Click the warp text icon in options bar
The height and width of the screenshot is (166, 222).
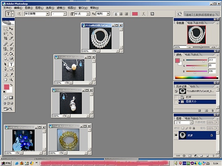click(x=143, y=14)
